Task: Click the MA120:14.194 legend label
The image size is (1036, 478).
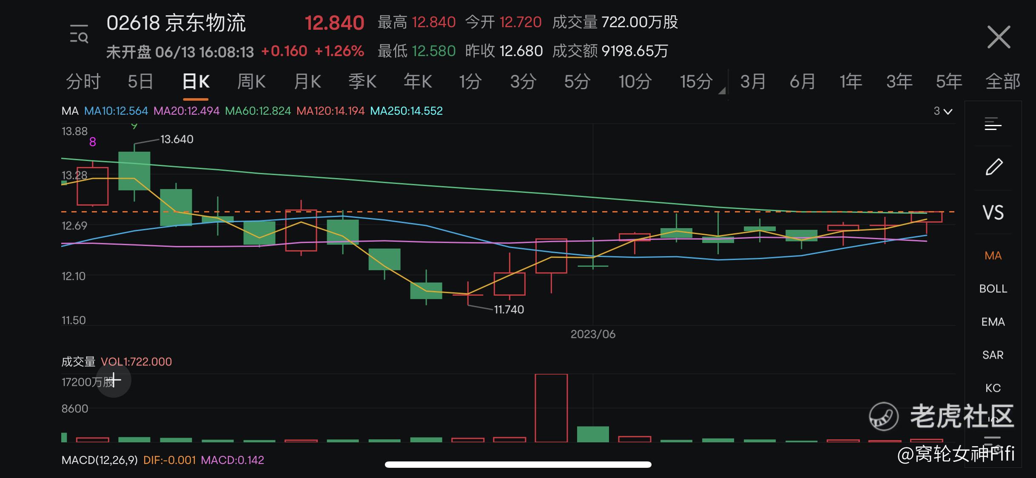Action: click(x=330, y=111)
